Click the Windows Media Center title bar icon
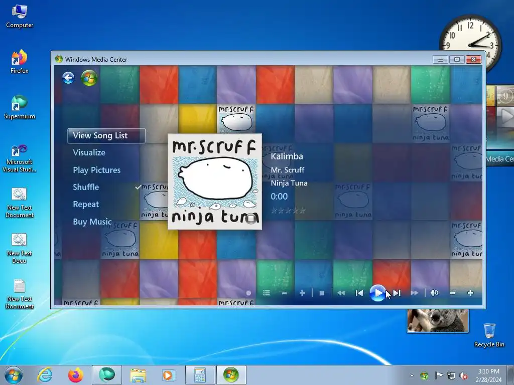Image resolution: width=514 pixels, height=385 pixels. point(59,59)
